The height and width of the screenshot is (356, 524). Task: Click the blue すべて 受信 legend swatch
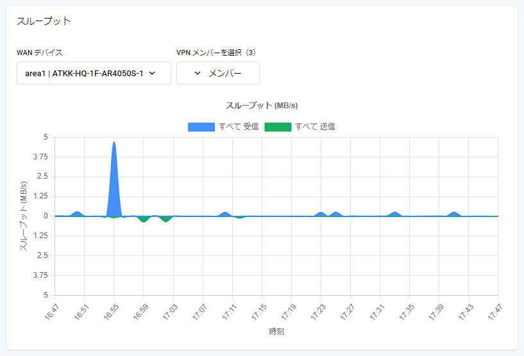(201, 127)
